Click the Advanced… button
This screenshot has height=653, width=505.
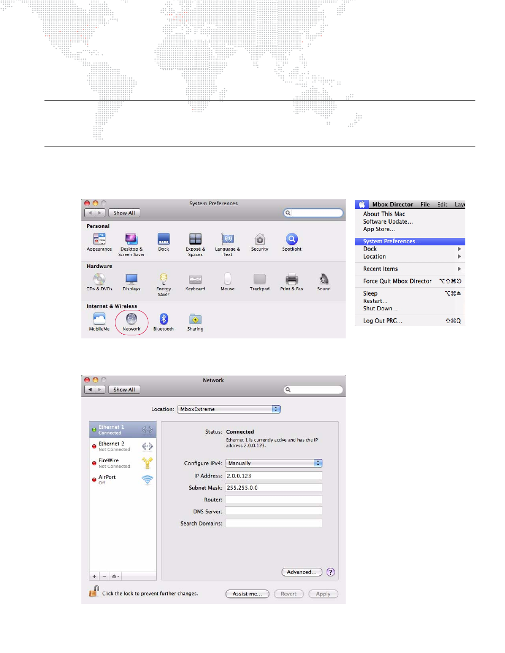coord(302,572)
